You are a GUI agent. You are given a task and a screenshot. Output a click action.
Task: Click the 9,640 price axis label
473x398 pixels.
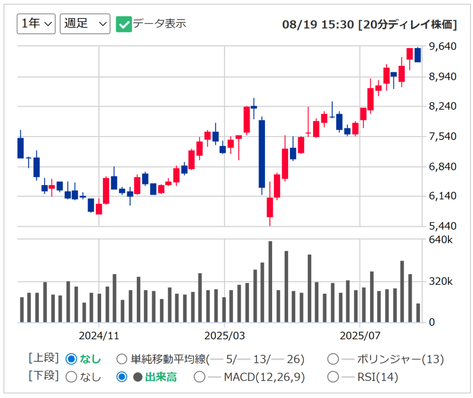click(443, 47)
